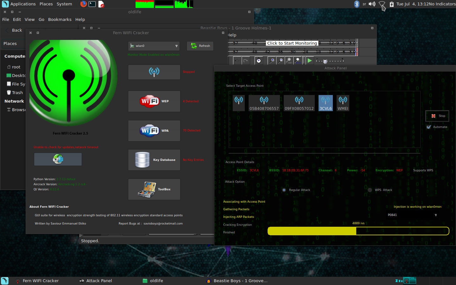456x285 pixels.
Task: Open the ToolBox
Action: 154,189
